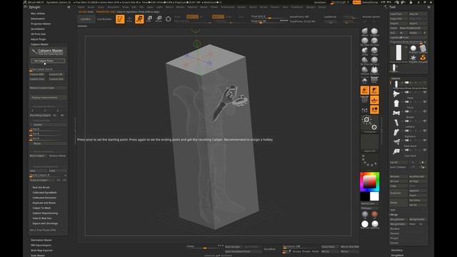
Task: Adjust the Draw Size slider
Action: pos(270,21)
